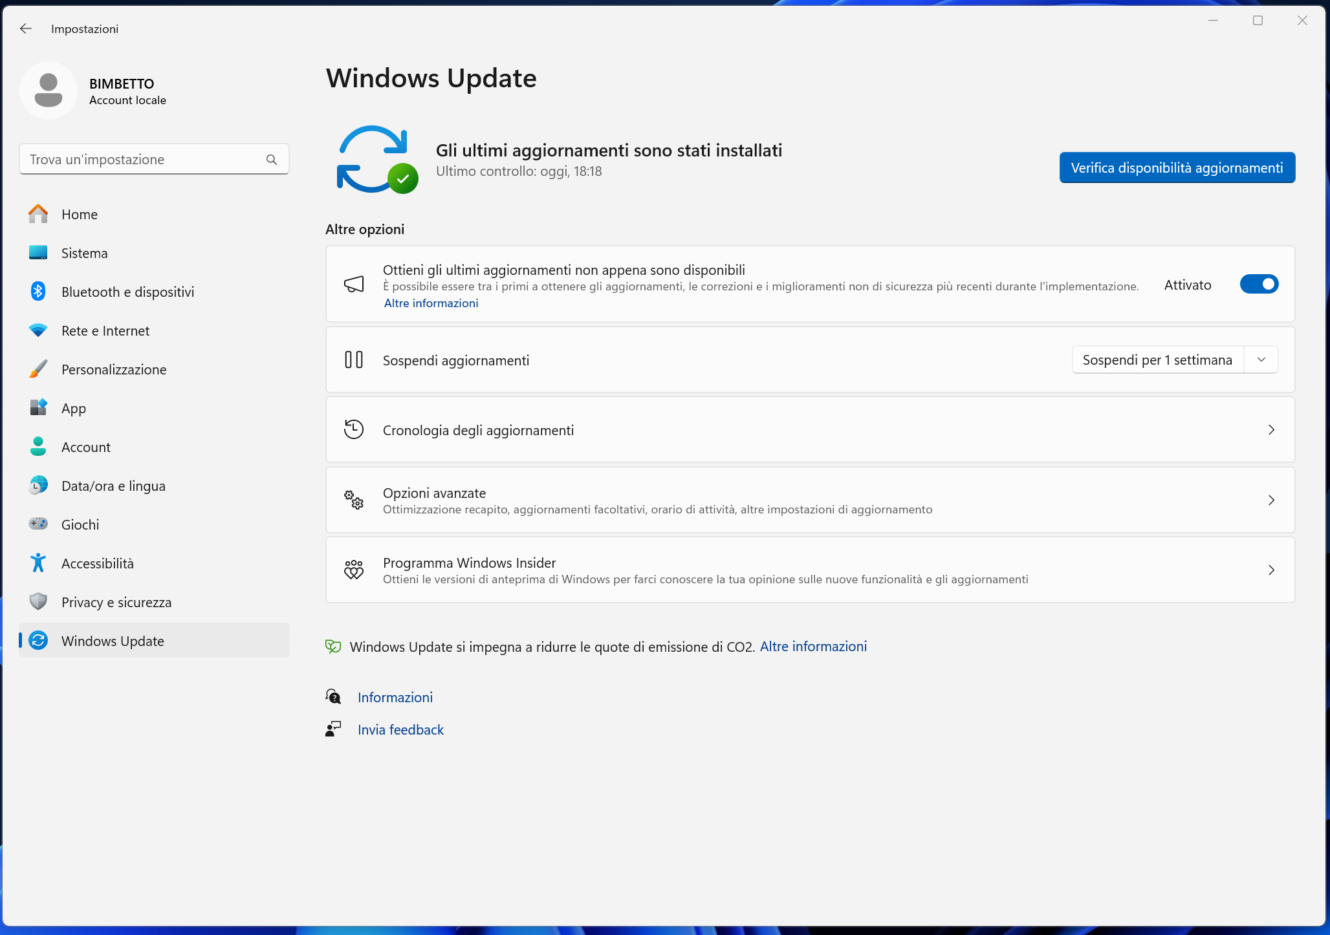Click the Accessibilità figure icon
Viewport: 1330px width, 935px height.
(x=38, y=563)
